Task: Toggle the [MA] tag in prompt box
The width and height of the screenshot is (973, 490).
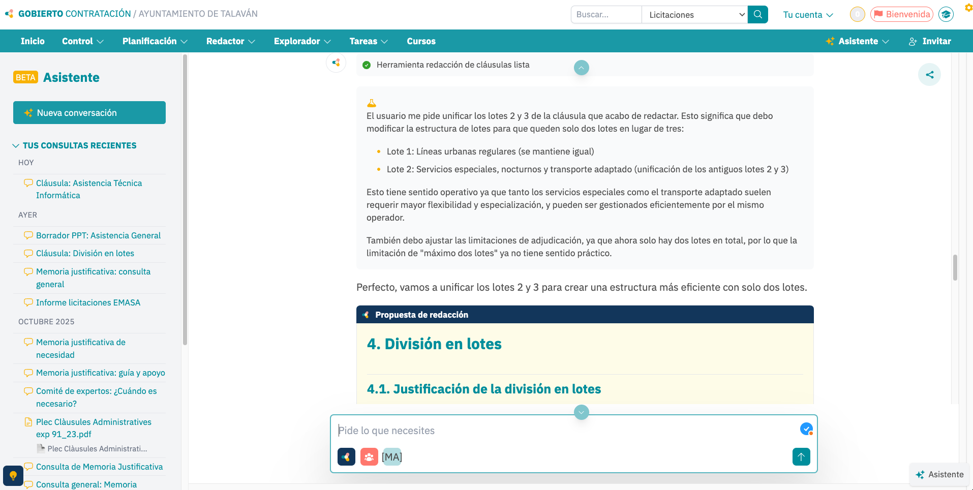Action: (x=392, y=457)
